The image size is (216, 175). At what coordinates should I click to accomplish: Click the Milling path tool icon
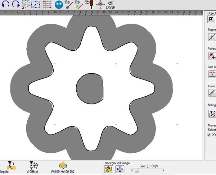coord(212,114)
